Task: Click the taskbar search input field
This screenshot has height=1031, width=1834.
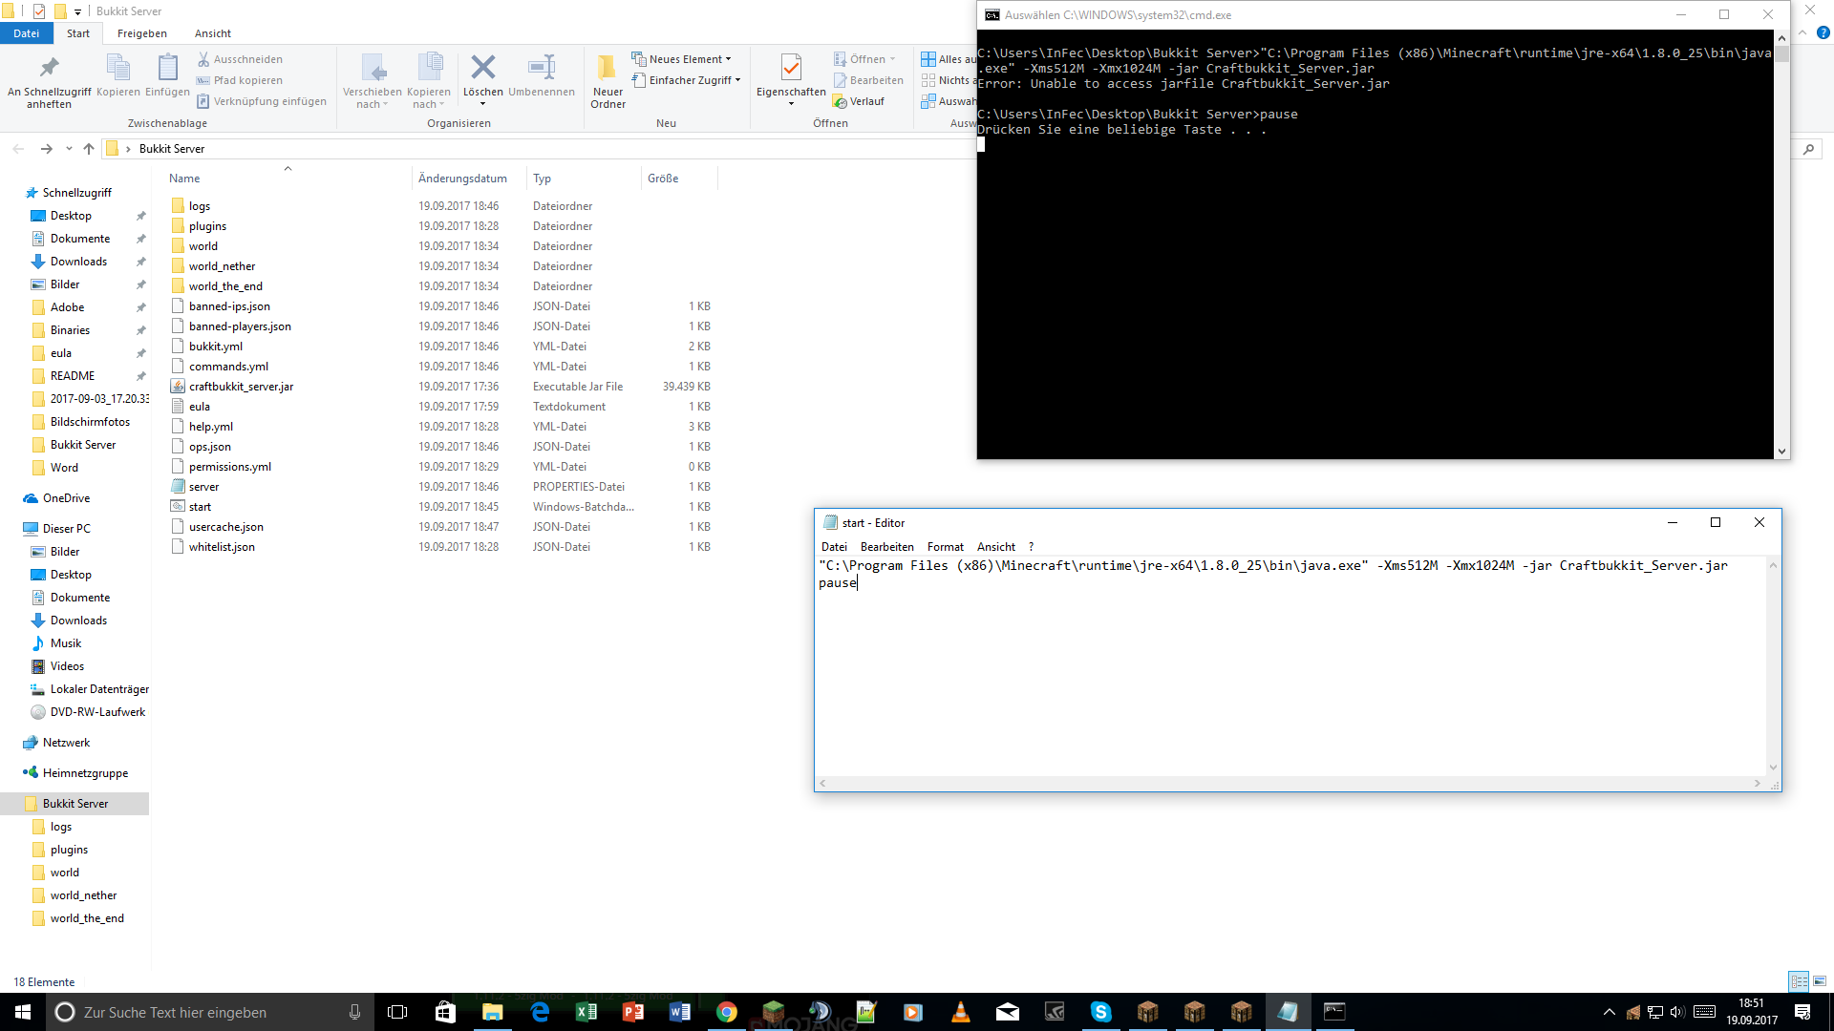Action: [208, 1012]
